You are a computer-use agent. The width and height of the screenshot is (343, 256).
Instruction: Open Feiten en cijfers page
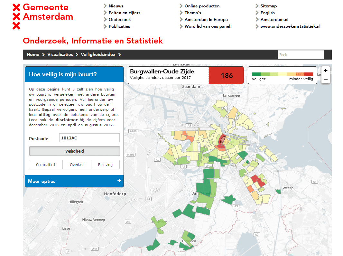point(125,13)
